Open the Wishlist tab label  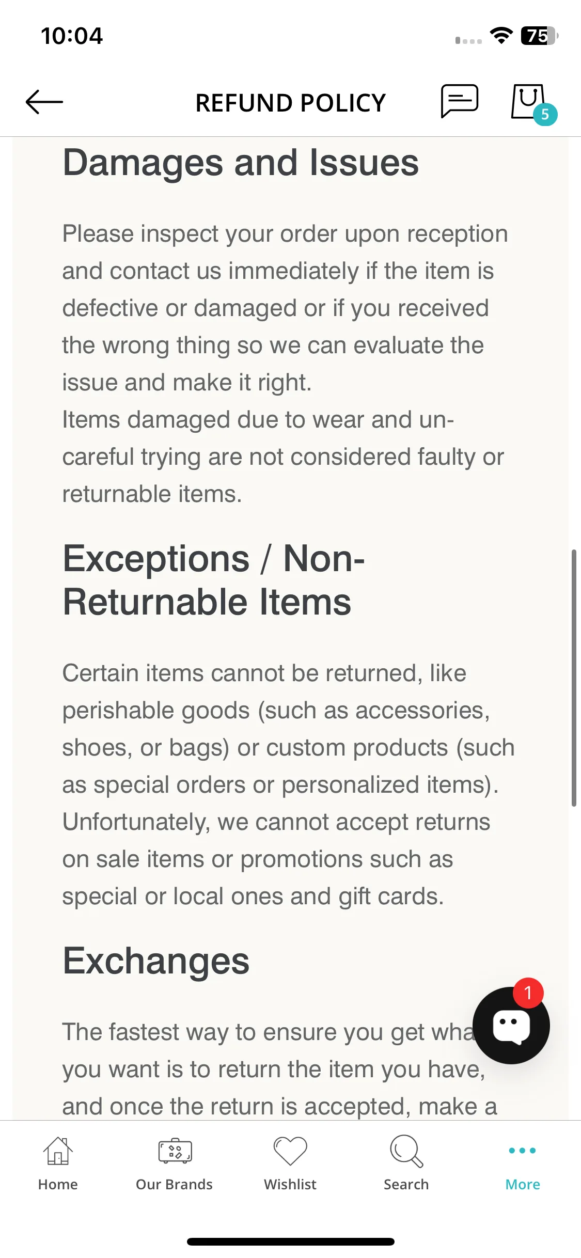290,1184
